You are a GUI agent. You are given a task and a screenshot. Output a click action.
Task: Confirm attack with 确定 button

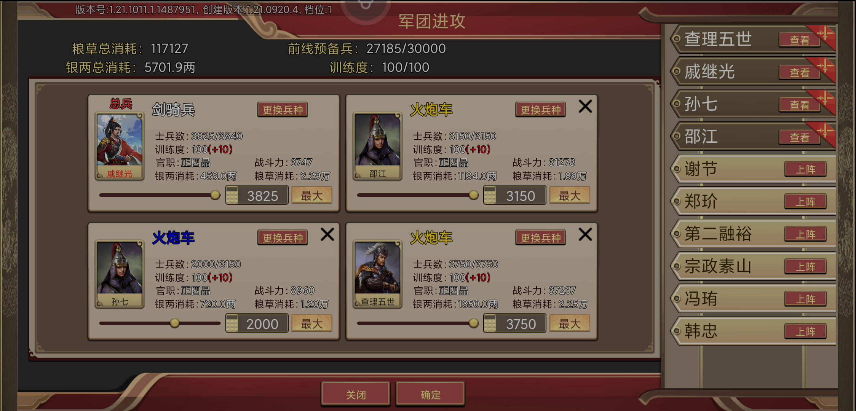point(430,394)
